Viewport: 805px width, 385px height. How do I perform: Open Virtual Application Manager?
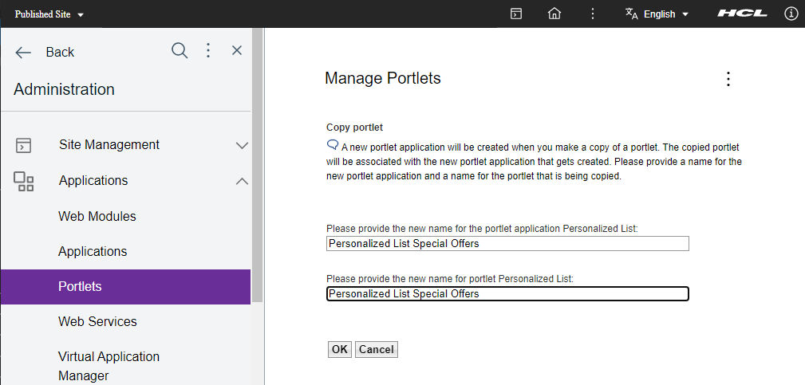tap(109, 366)
